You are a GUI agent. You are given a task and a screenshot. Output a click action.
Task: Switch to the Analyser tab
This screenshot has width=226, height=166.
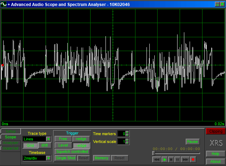pos(11,143)
